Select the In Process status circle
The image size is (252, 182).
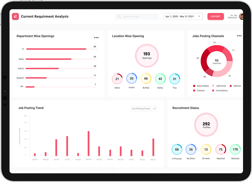tap(177, 150)
